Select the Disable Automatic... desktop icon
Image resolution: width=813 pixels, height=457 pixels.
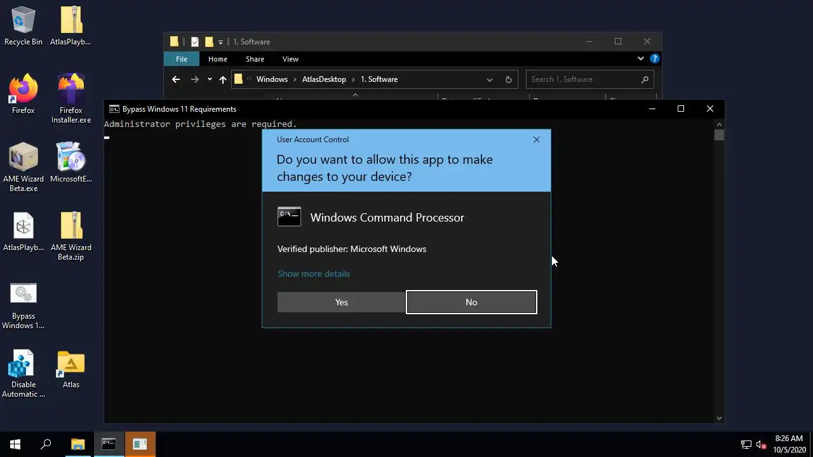(24, 373)
